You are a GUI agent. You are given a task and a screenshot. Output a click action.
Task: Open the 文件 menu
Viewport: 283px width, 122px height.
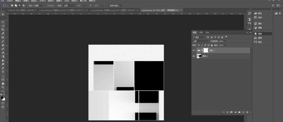(10, 1)
